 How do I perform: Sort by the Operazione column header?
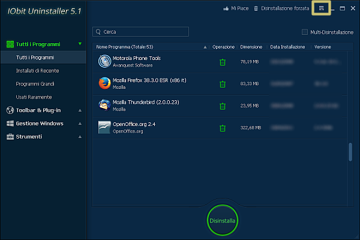point(223,47)
